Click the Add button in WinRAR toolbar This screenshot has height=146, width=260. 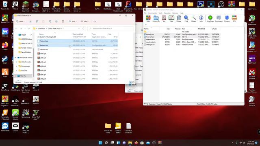point(148,19)
